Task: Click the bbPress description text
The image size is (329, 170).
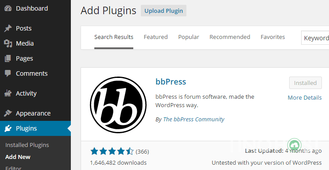Action: [205, 101]
